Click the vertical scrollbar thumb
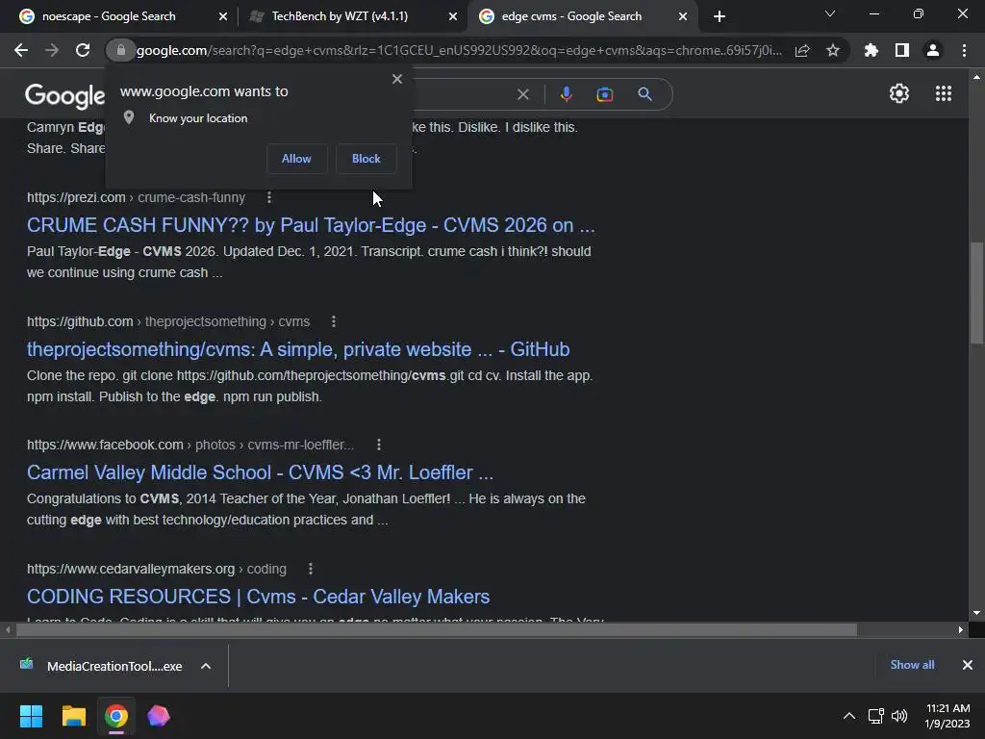The width and height of the screenshot is (985, 739). pyautogui.click(x=976, y=293)
